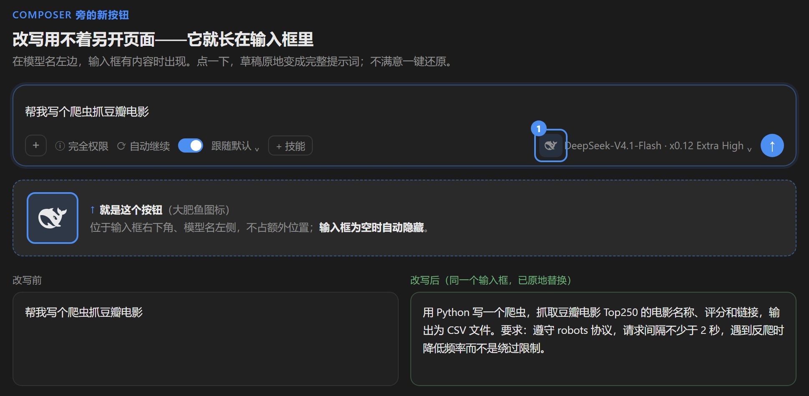Click the + 技能 button
809x396 pixels.
pos(290,145)
